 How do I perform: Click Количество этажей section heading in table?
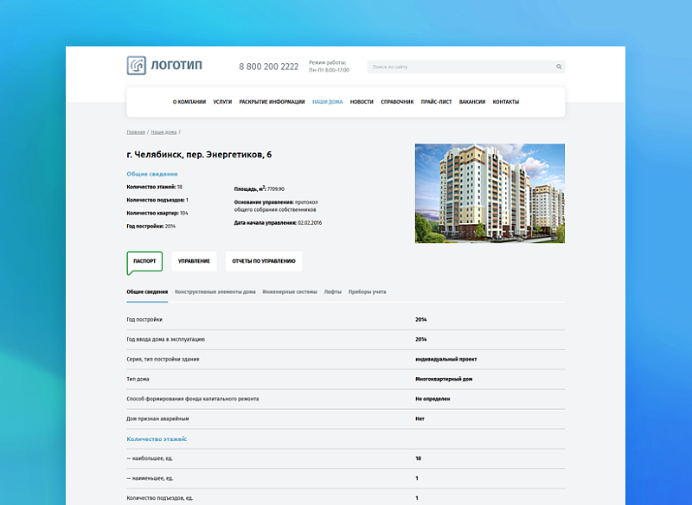click(157, 439)
